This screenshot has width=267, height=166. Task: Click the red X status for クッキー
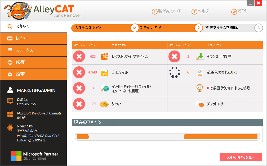click(79, 104)
